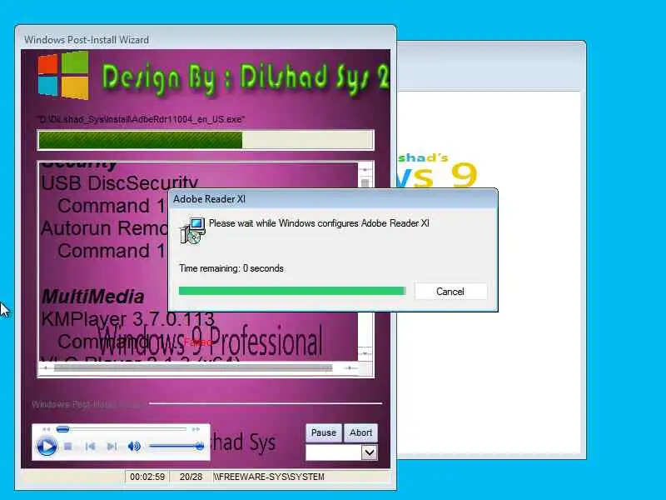Click Time remaining: 0 seconds text
The width and height of the screenshot is (666, 500).
pos(231,268)
